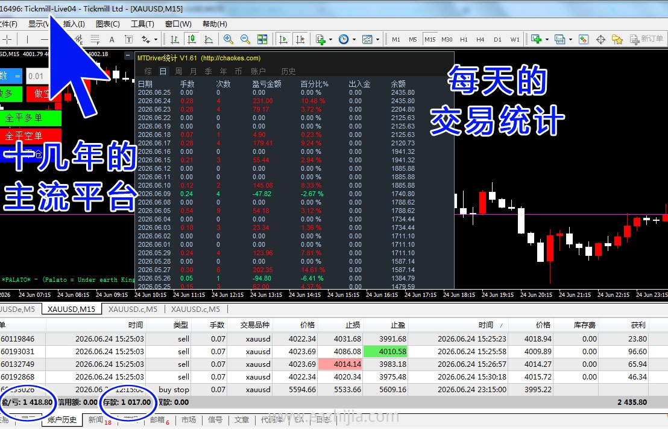Open the 邮箱 terminal tab

tap(158, 419)
